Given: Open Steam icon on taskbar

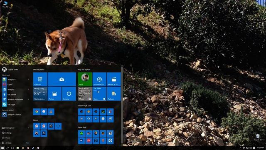Looking at the screenshot, I should click(x=33, y=148).
